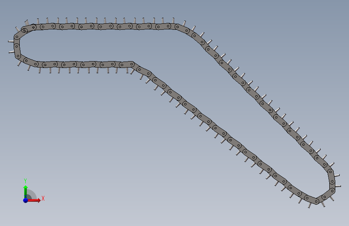Viewport: 349px width, 226px height.
Task: Select the red X label beside the triad
Action: tap(43, 198)
